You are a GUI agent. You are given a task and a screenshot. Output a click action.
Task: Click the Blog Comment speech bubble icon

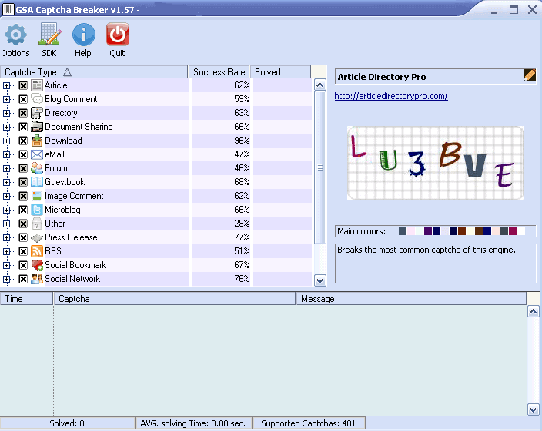(37, 99)
